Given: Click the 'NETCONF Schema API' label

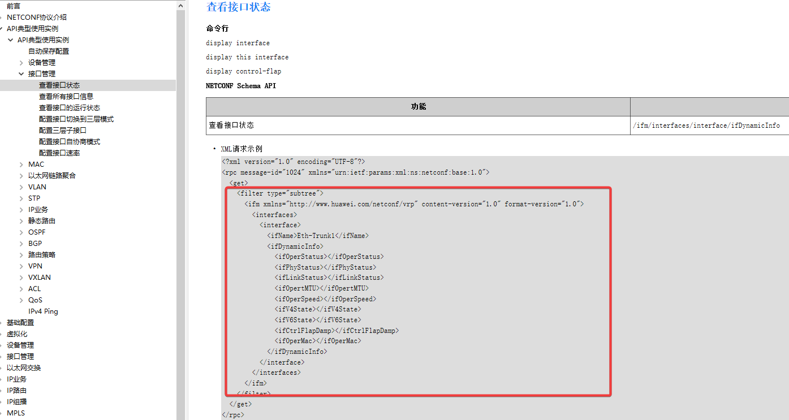Looking at the screenshot, I should (241, 86).
